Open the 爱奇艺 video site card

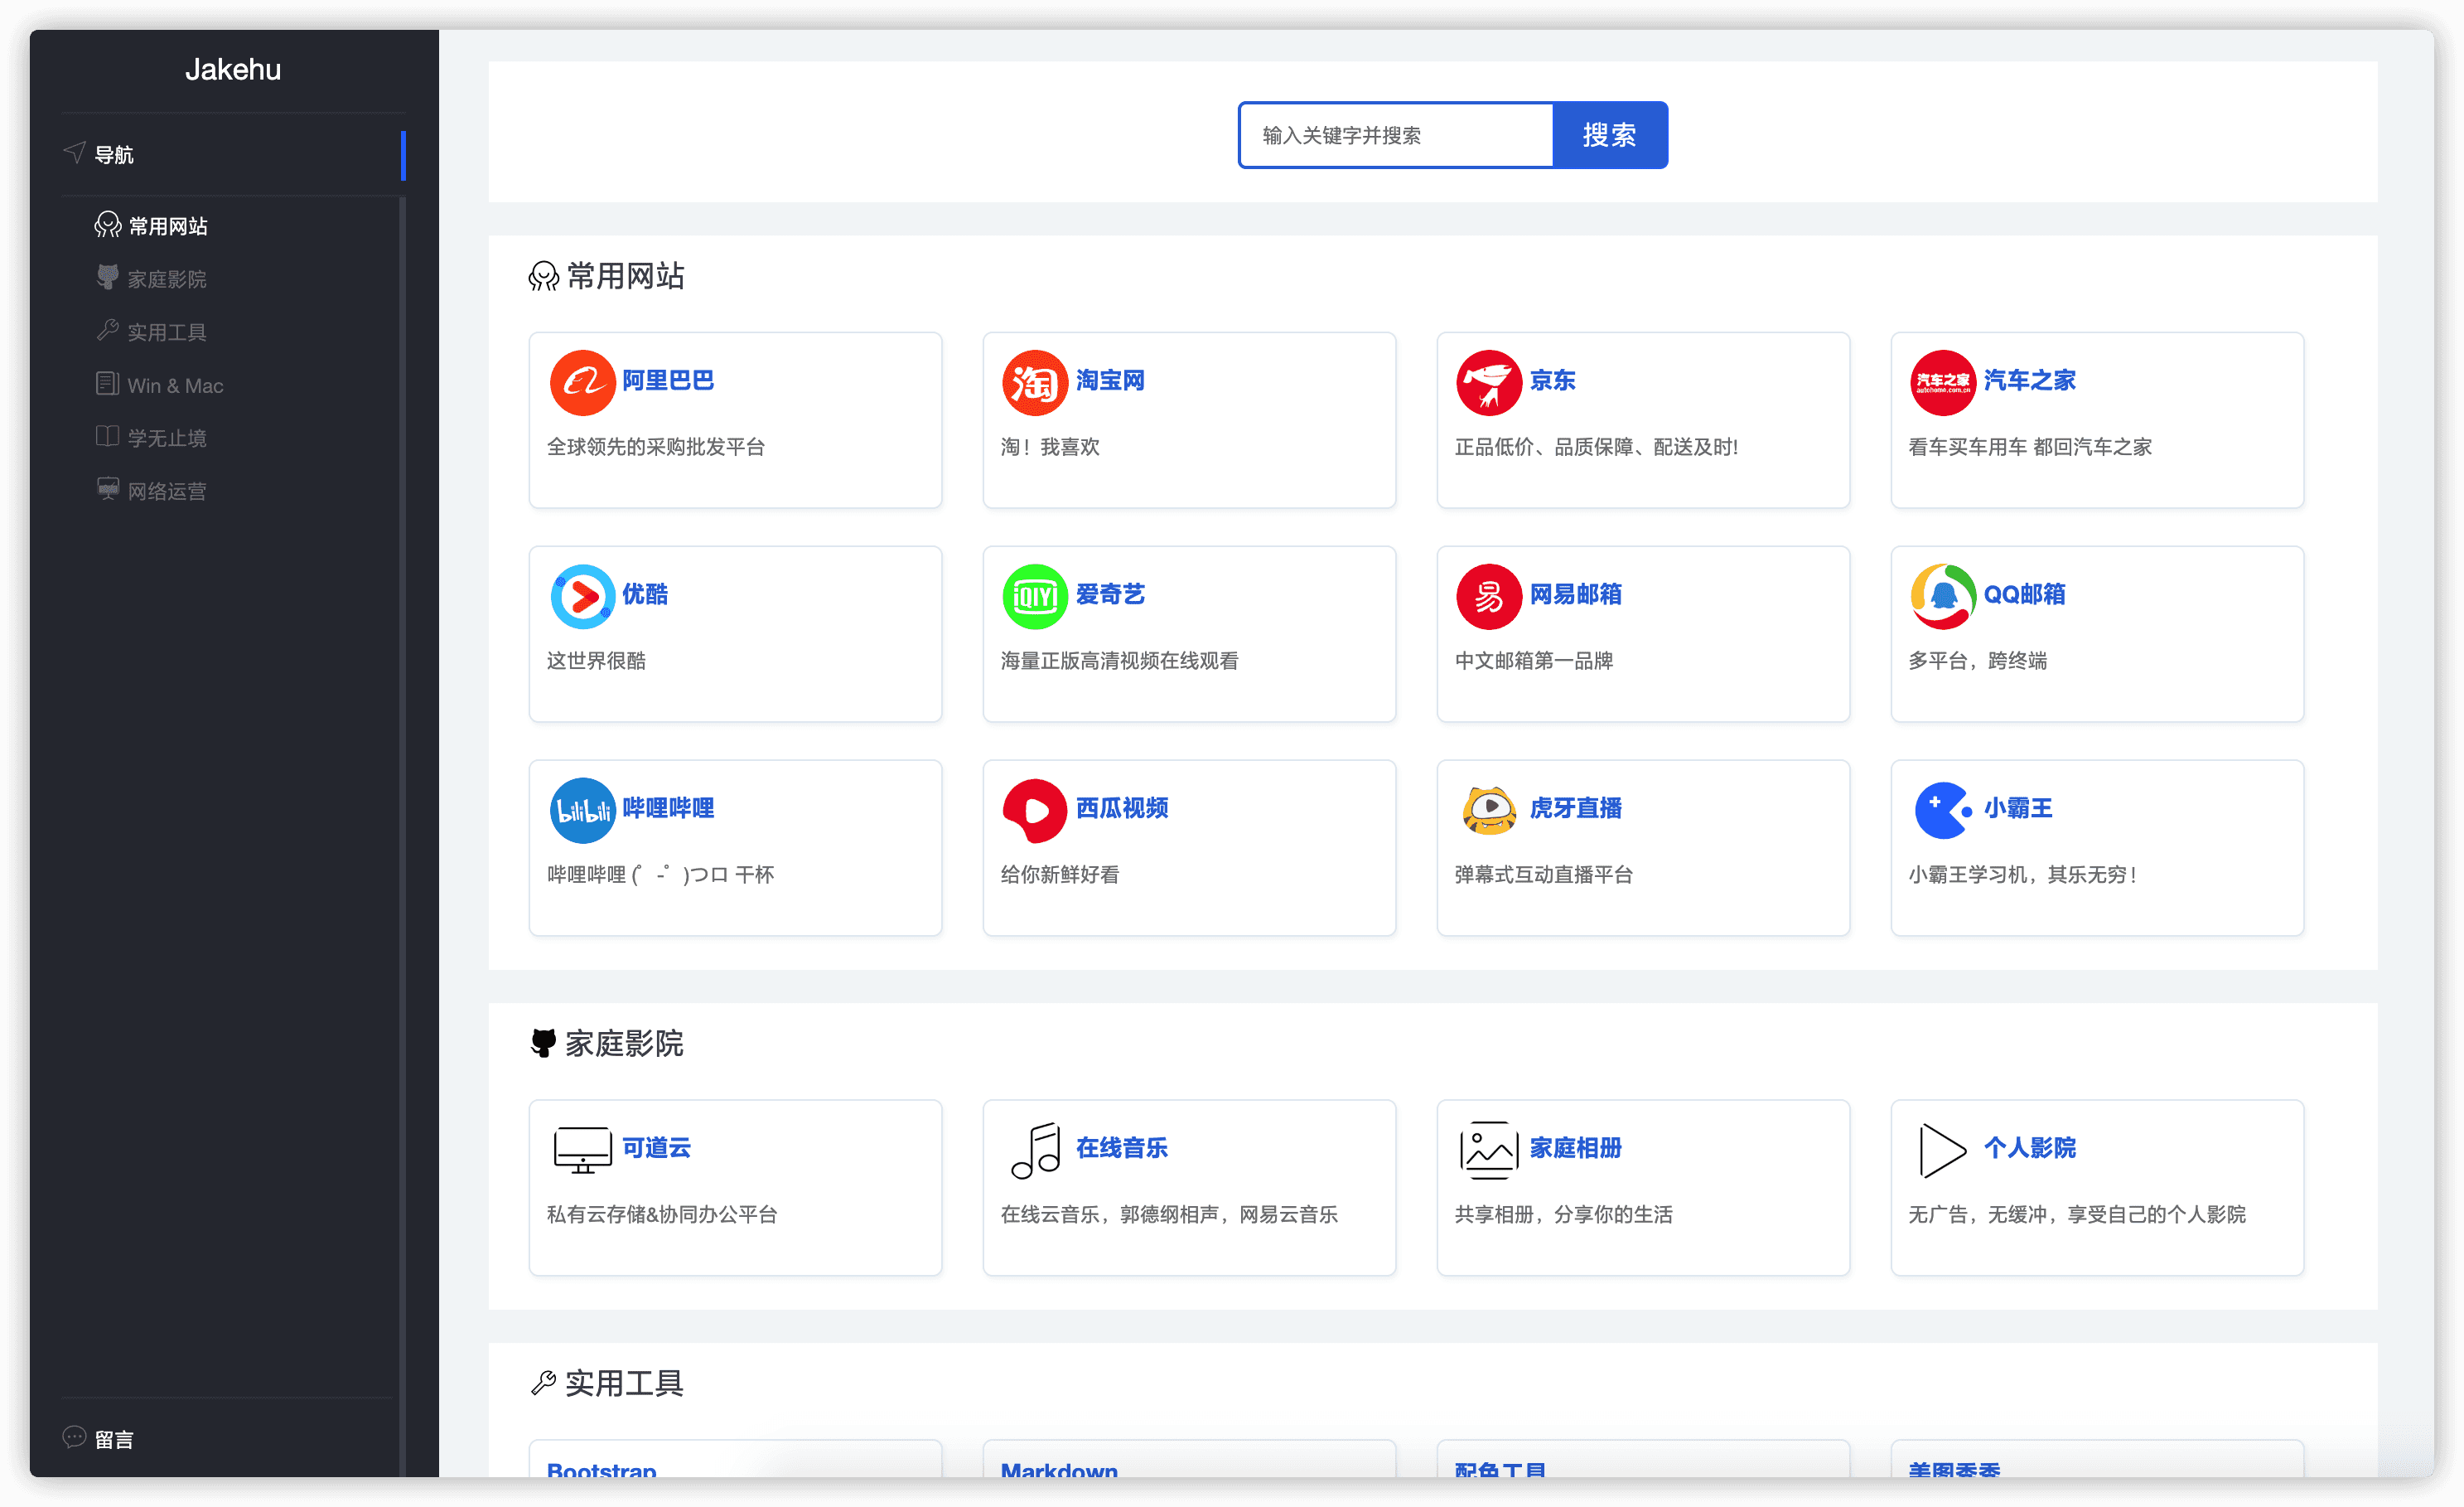point(1189,633)
